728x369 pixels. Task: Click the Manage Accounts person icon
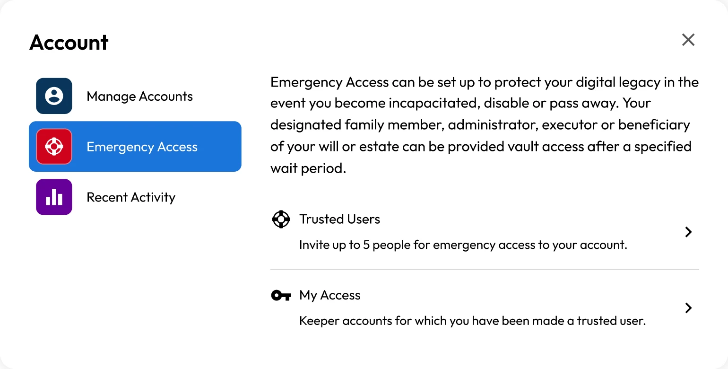click(x=54, y=96)
